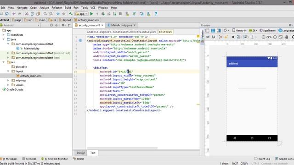Toggle the pan hand tool in Preview
The height and width of the screenshot is (165, 294).
pyautogui.click(x=286, y=37)
